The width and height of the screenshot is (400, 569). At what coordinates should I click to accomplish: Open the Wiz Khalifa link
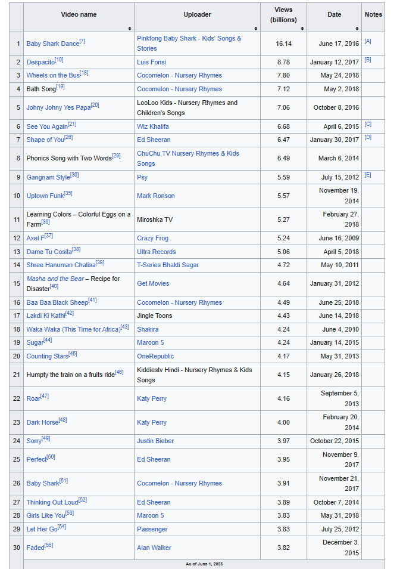pos(153,126)
